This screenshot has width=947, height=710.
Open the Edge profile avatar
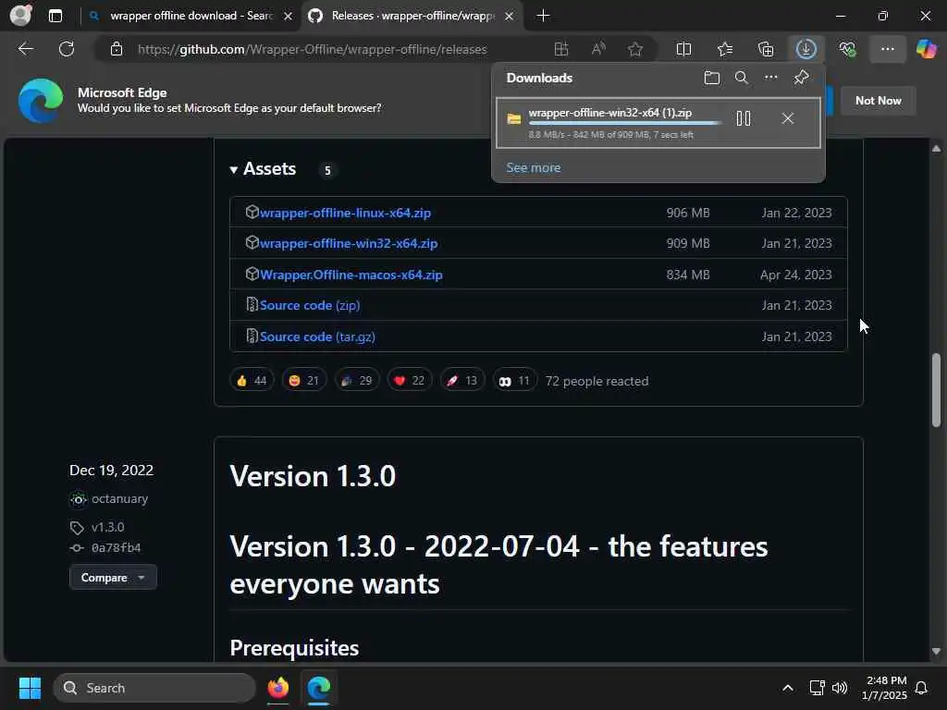(x=21, y=15)
